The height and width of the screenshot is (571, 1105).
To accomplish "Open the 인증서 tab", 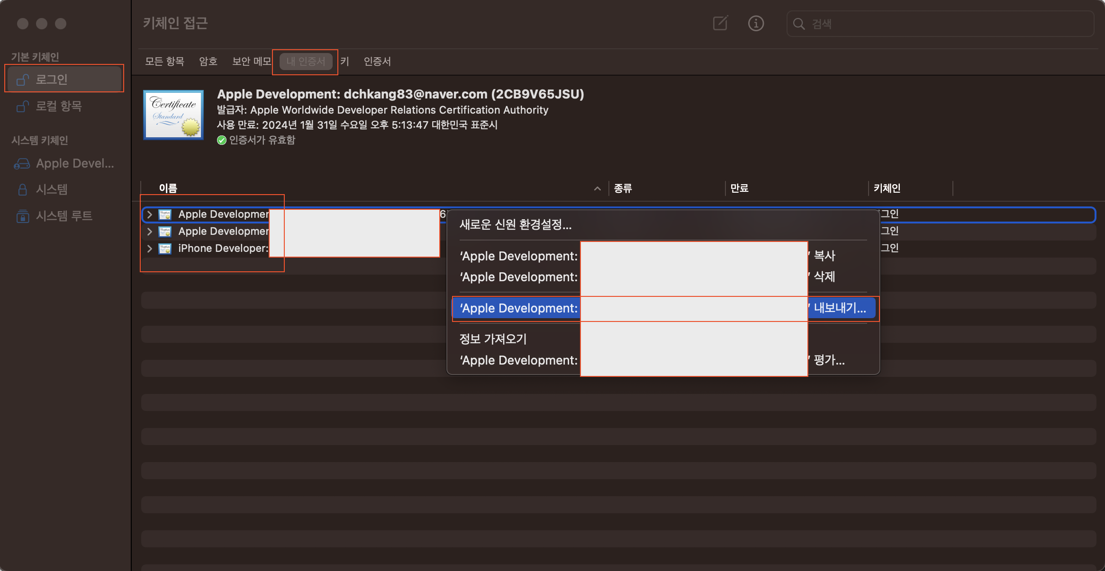I will (x=377, y=61).
